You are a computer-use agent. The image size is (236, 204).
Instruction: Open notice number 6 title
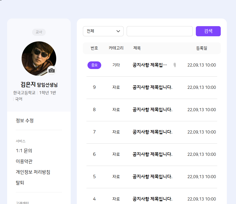(152, 154)
